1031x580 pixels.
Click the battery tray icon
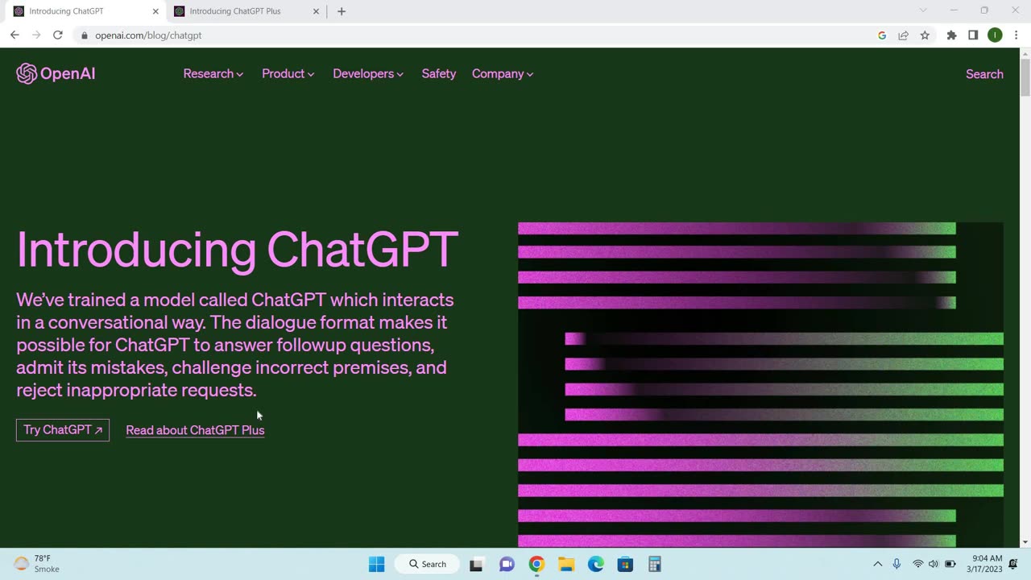(x=950, y=564)
